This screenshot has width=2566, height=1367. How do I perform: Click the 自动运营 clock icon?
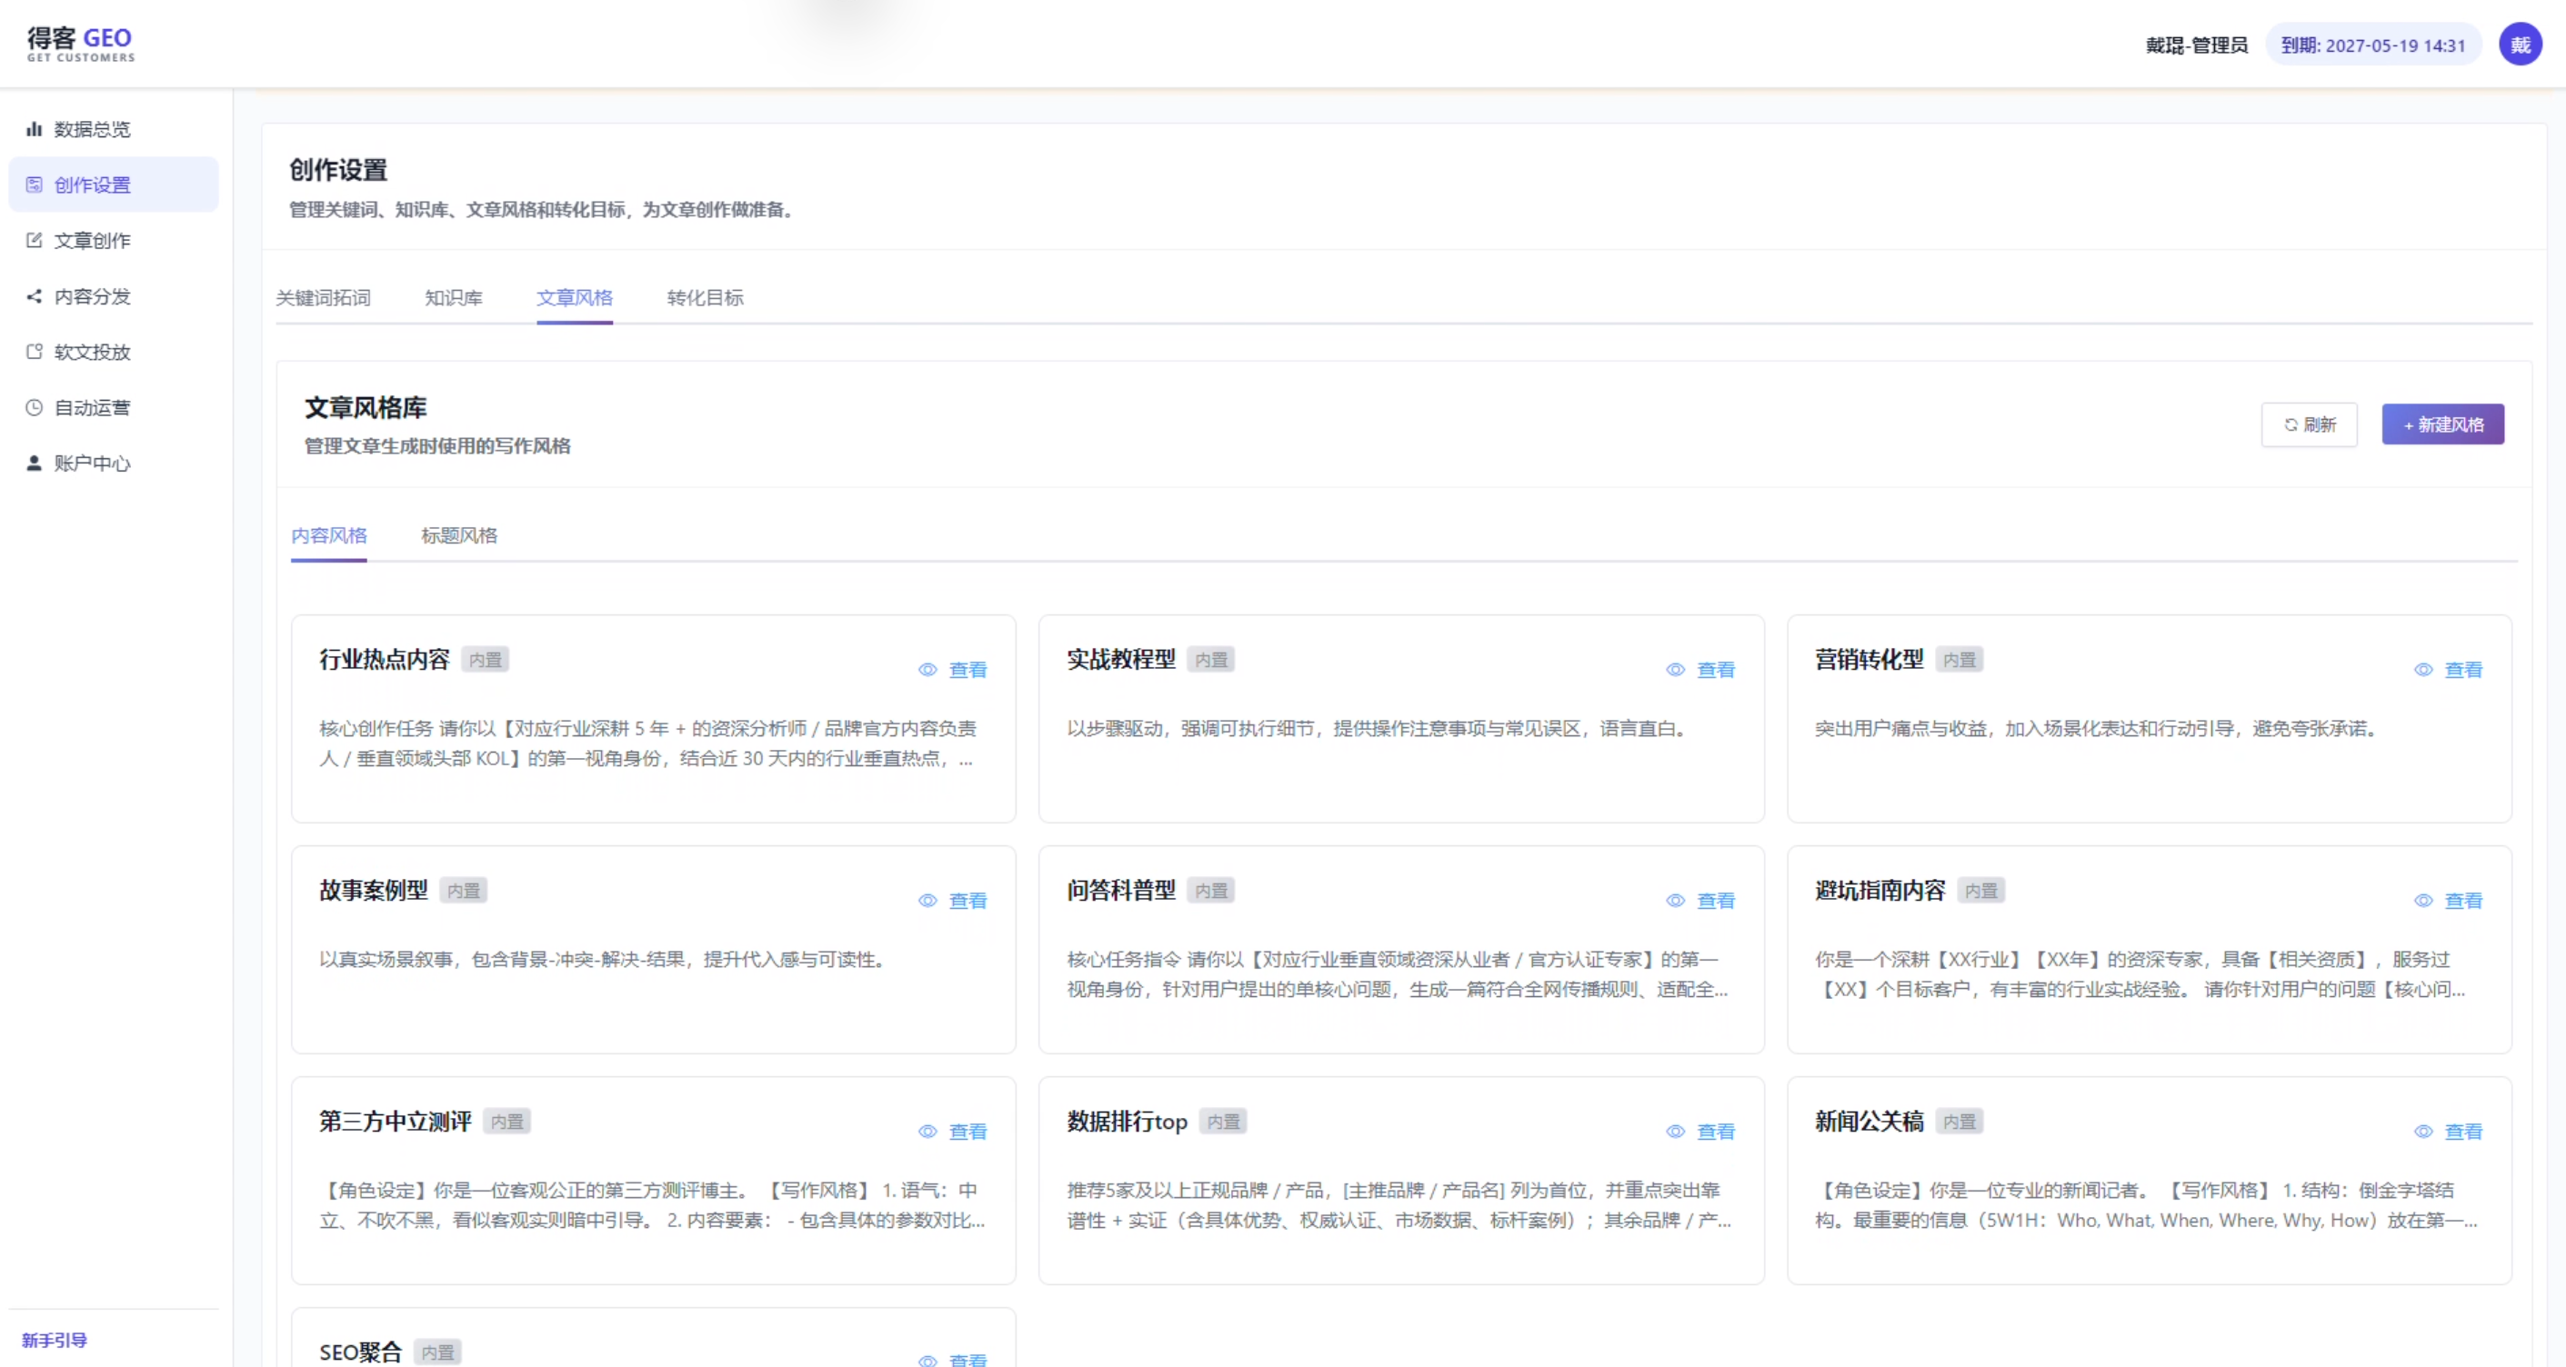point(34,407)
